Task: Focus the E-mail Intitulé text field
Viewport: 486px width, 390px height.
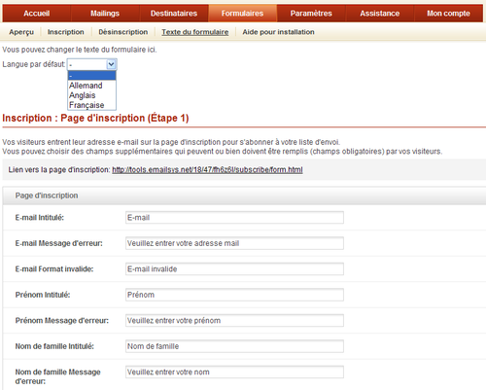Action: point(234,218)
